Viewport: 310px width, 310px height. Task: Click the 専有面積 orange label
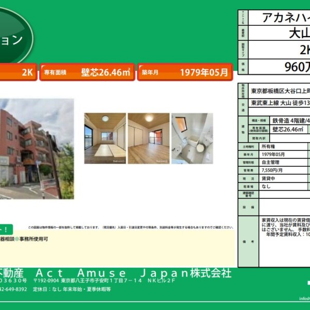[55, 73]
